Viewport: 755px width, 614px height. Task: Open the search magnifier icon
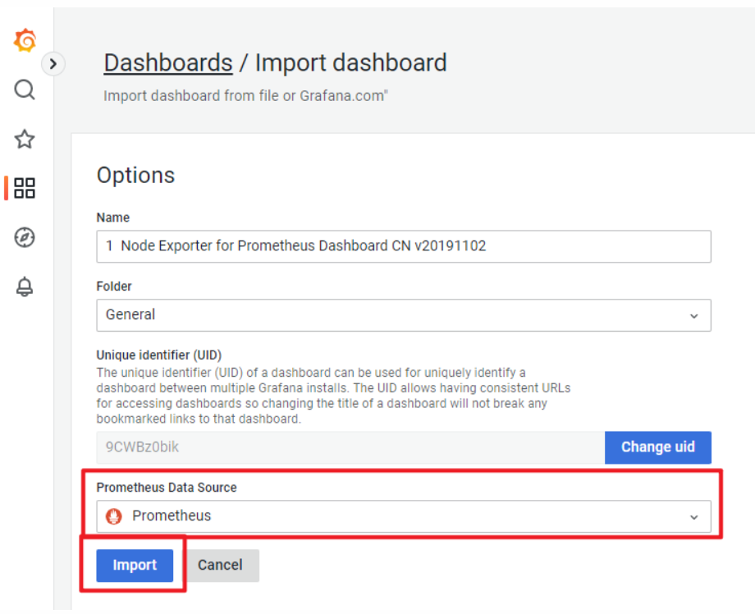(25, 89)
